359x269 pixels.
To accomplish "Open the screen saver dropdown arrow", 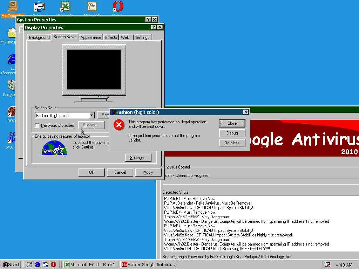I will (x=92, y=116).
